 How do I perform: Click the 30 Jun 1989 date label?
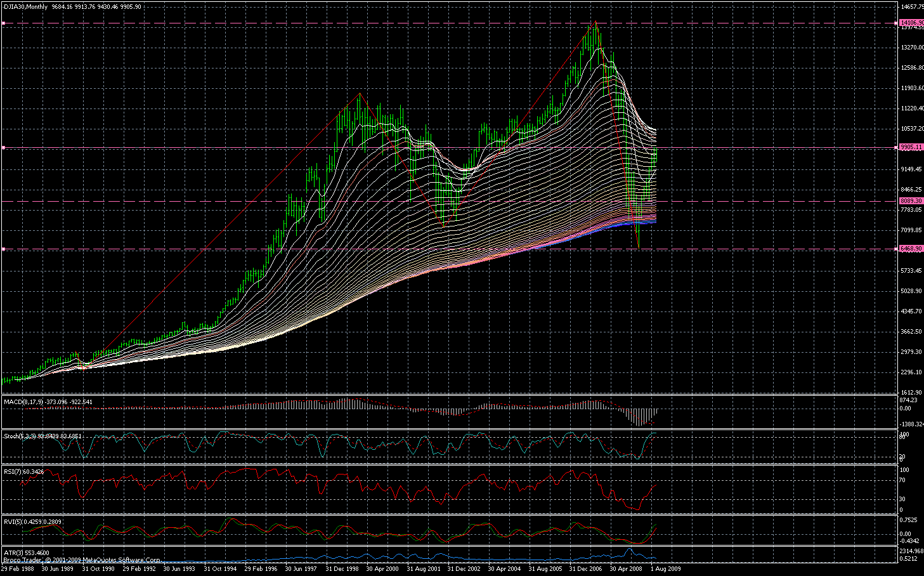[x=58, y=569]
